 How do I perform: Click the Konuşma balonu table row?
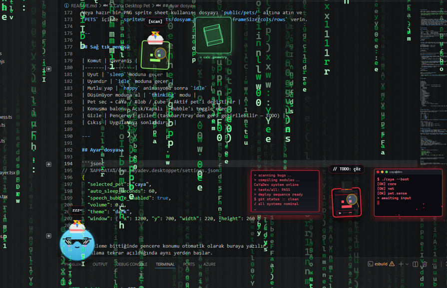click(x=157, y=109)
